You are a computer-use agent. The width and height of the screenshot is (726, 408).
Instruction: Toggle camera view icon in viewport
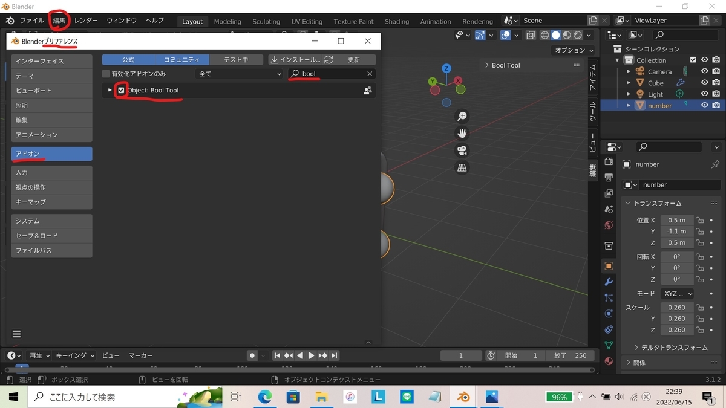(462, 151)
